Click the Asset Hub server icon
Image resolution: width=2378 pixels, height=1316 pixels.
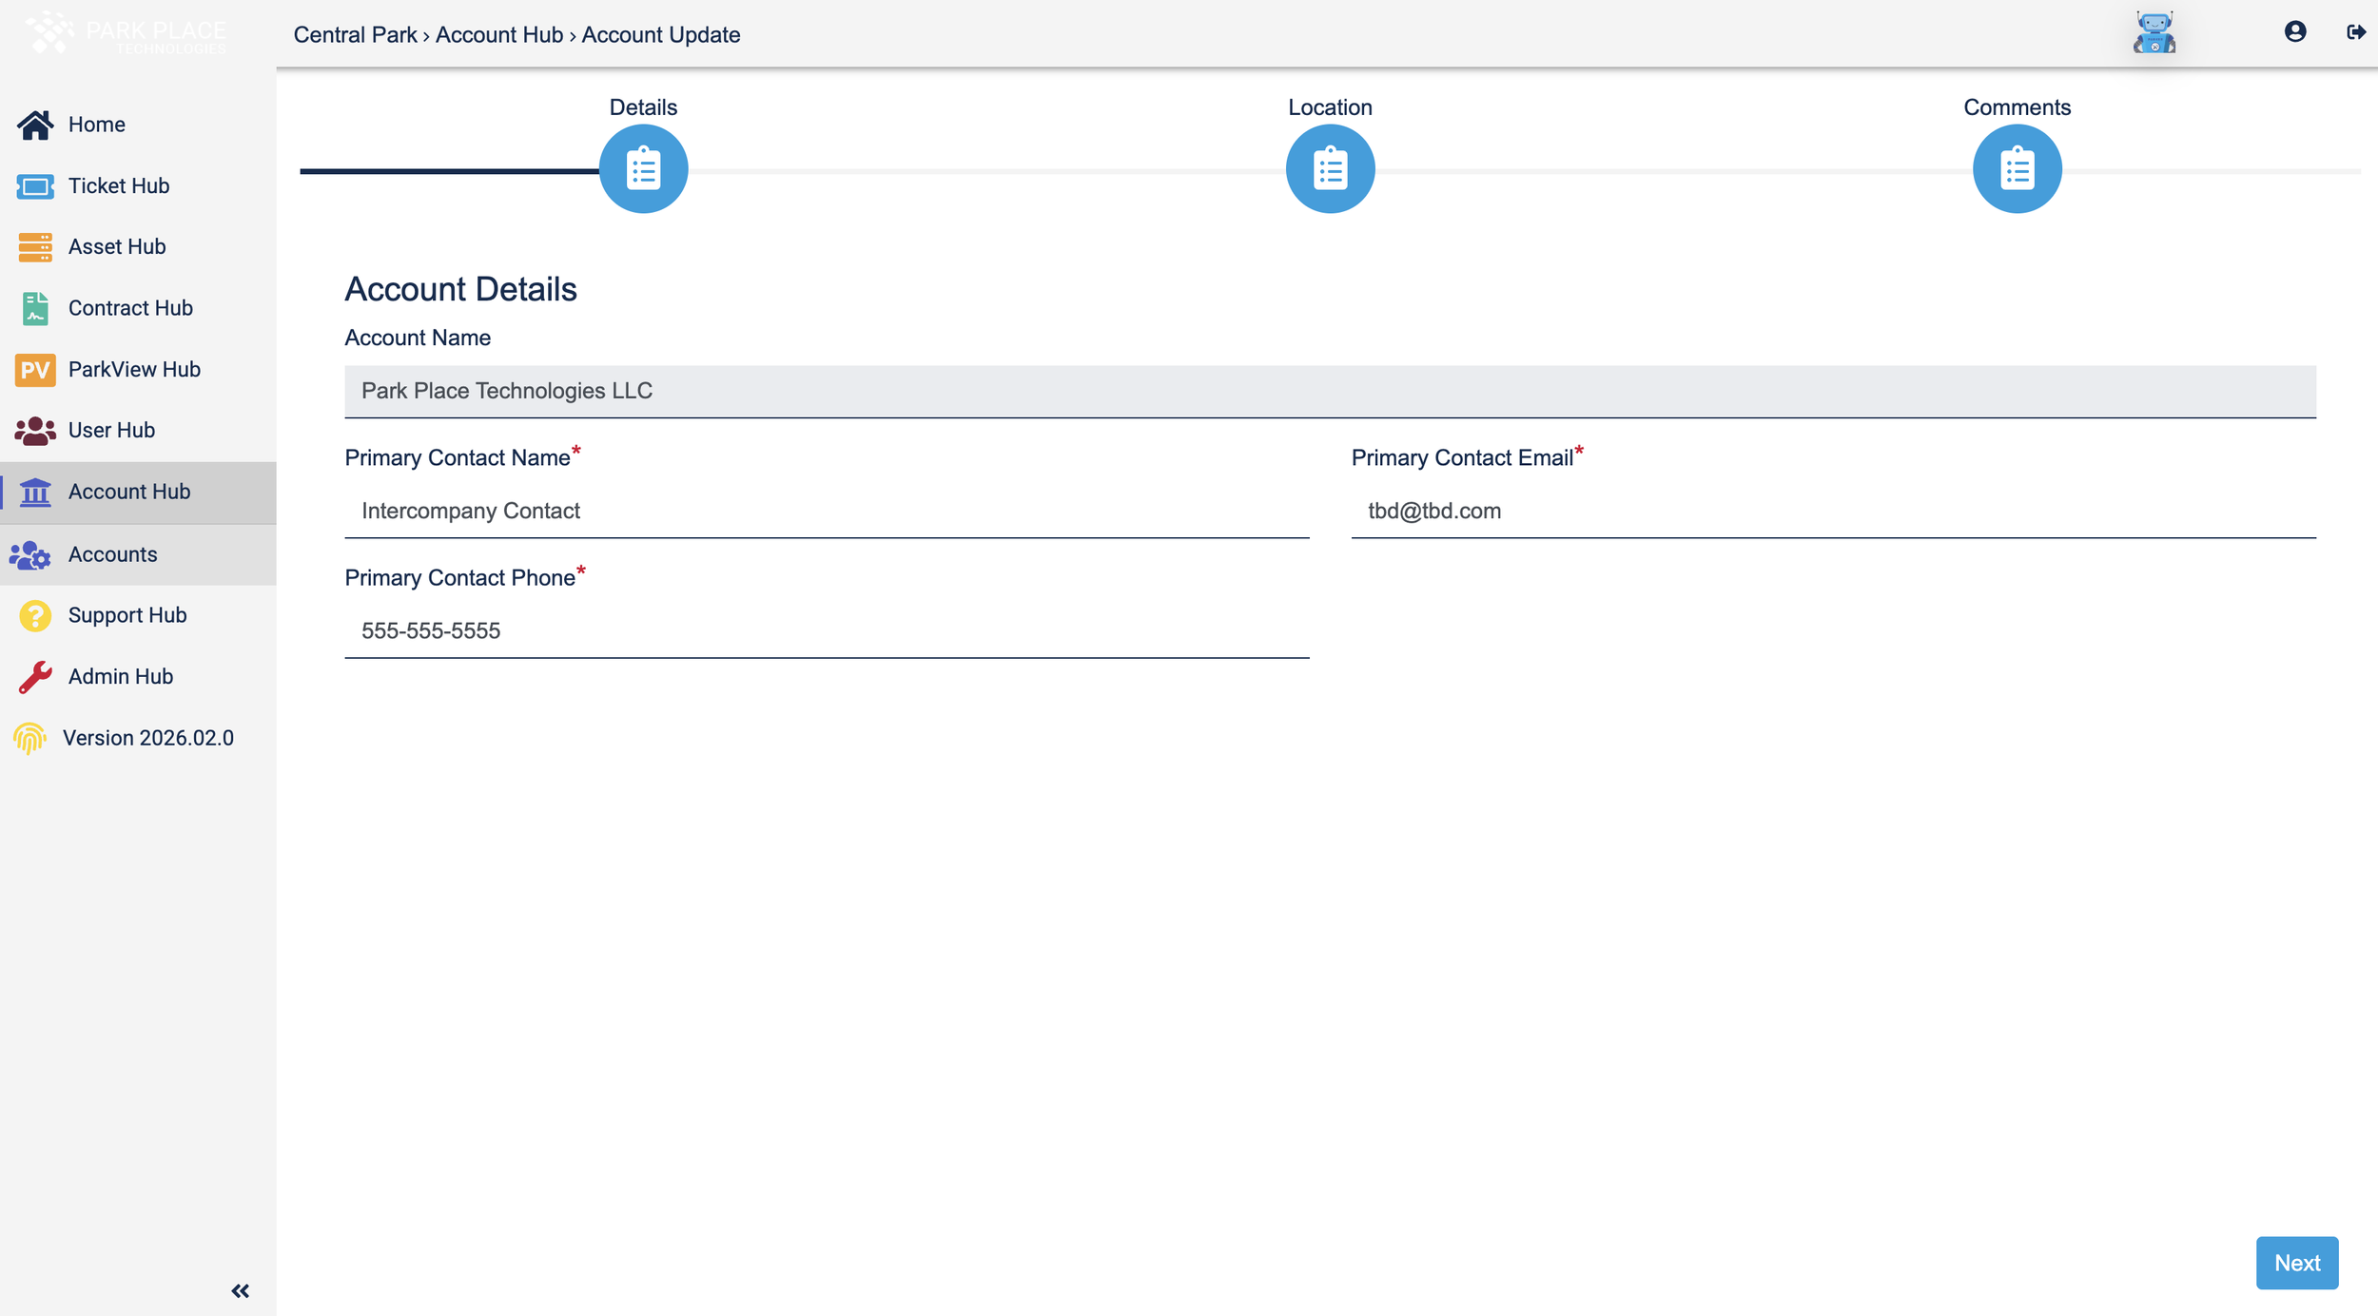point(35,247)
